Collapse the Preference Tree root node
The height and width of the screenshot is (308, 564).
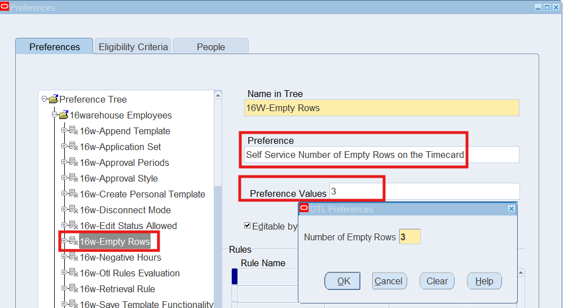45,99
